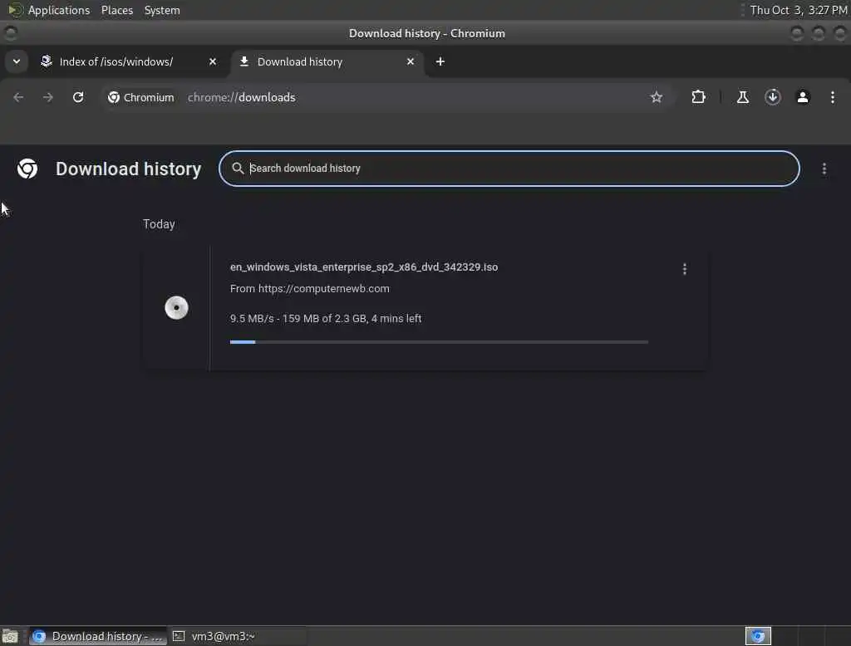Click the https://computernewb.com source link
The image size is (851, 646).
coord(323,289)
